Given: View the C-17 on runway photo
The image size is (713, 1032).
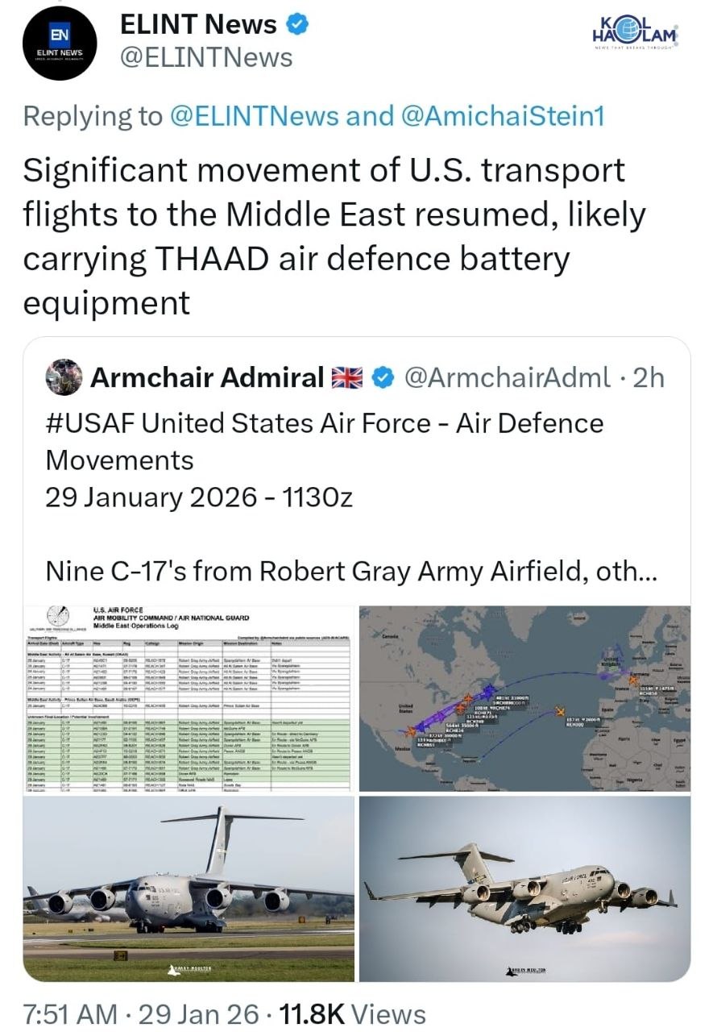Looking at the screenshot, I should point(189,888).
